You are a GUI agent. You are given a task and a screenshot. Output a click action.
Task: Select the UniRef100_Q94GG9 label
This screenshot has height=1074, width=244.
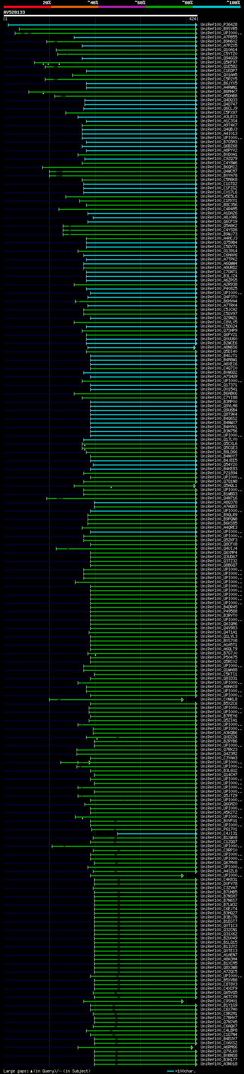(219, 58)
